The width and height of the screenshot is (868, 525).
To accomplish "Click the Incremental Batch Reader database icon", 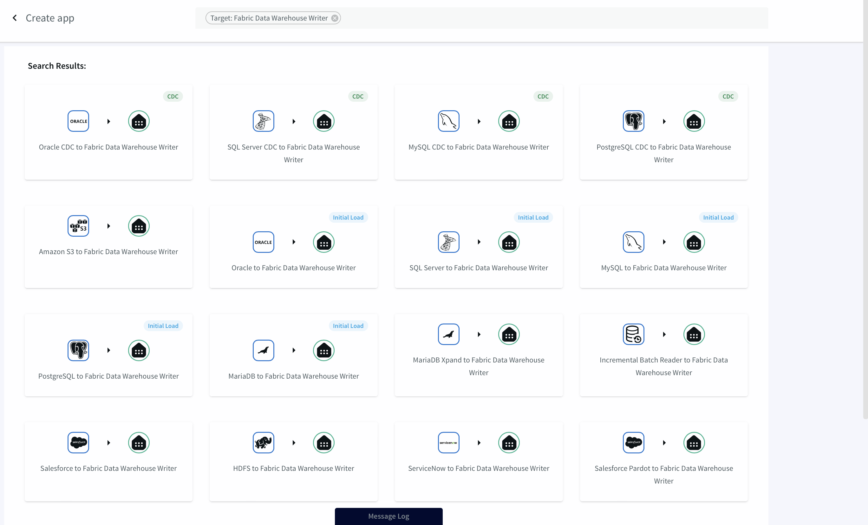I will point(633,334).
